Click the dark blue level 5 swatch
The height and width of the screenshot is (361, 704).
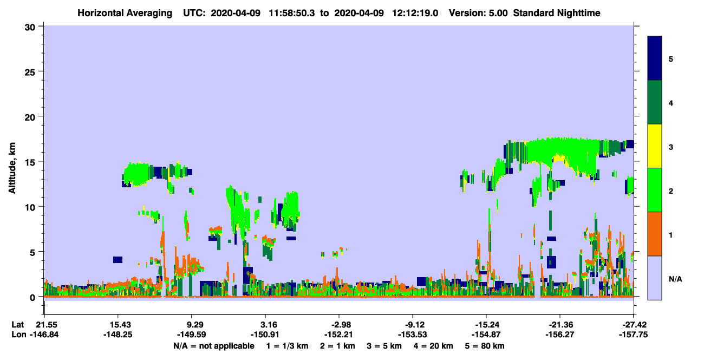pyautogui.click(x=655, y=58)
